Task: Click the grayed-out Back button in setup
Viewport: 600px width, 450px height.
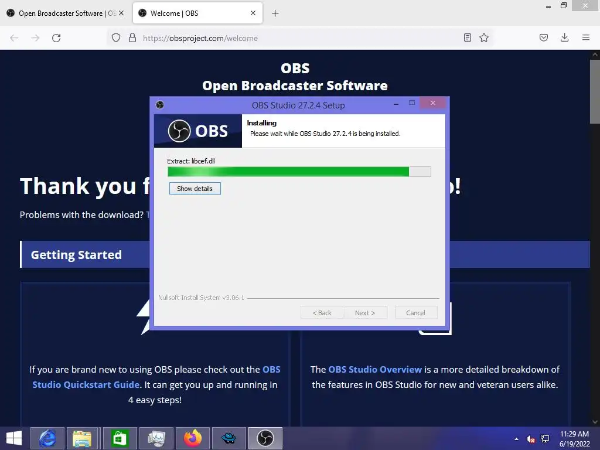Action: (322, 313)
